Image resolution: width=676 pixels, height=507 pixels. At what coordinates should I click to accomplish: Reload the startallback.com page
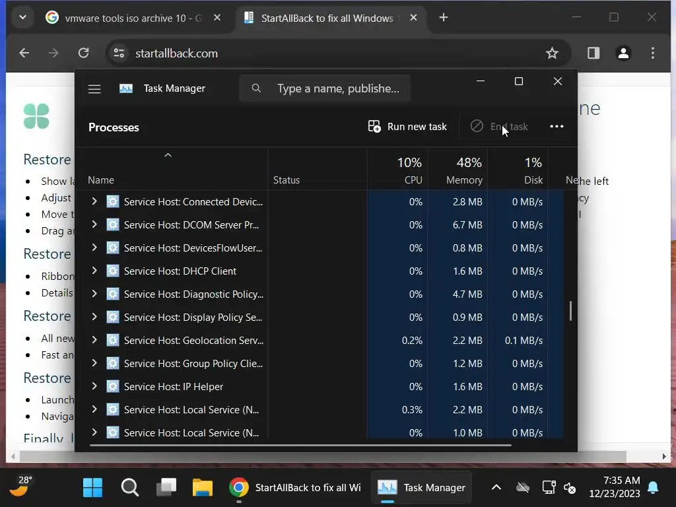[x=84, y=53]
